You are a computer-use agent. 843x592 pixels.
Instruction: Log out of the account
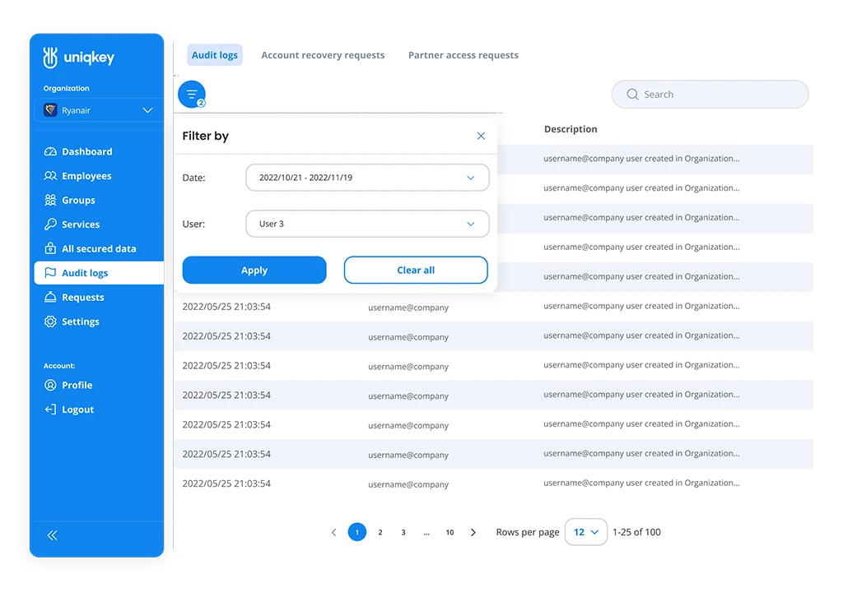pyautogui.click(x=77, y=409)
